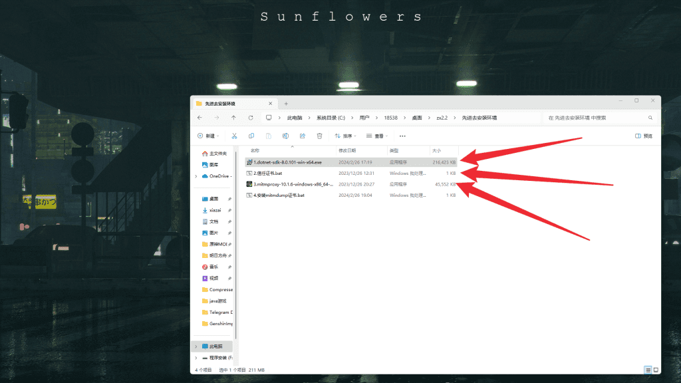
Task: Expand the 此电脑 tree node
Action: [x=196, y=346]
